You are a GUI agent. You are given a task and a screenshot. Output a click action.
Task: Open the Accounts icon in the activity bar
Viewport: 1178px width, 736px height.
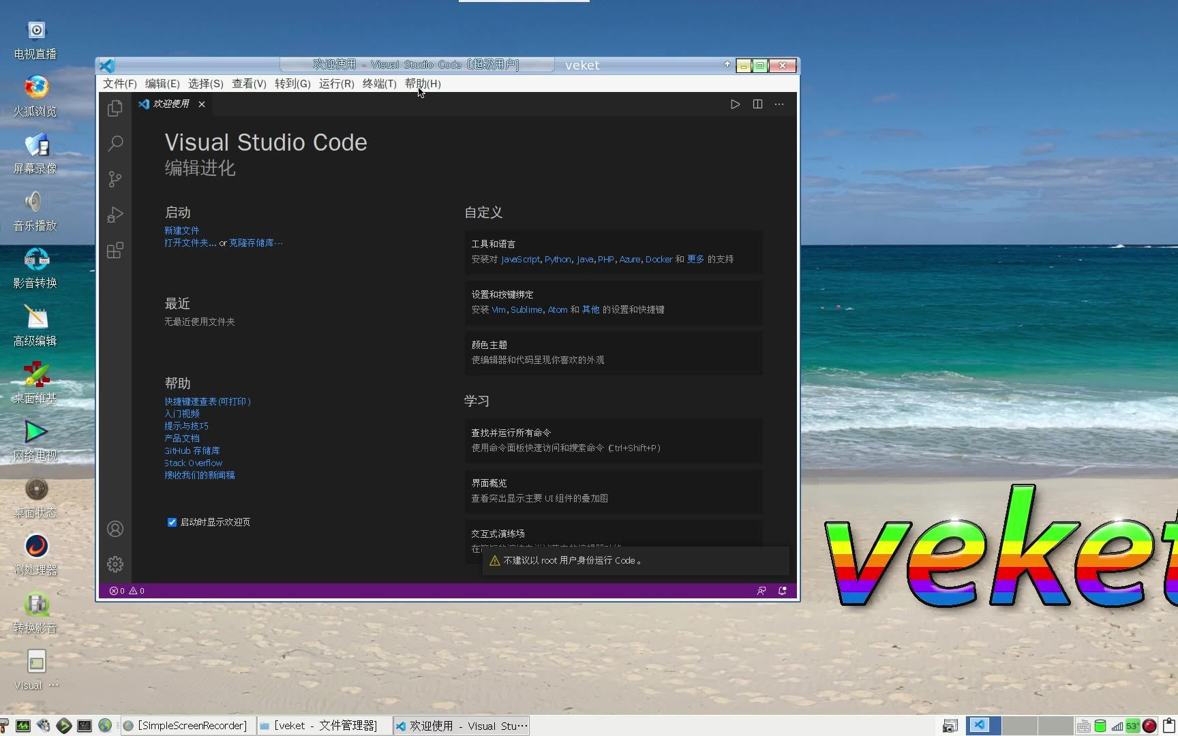115,529
